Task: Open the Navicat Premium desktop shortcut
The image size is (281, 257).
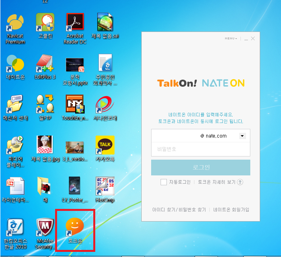Action: (15, 29)
